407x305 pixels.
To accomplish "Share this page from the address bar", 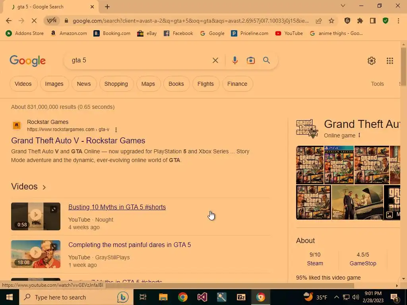I will (x=319, y=21).
